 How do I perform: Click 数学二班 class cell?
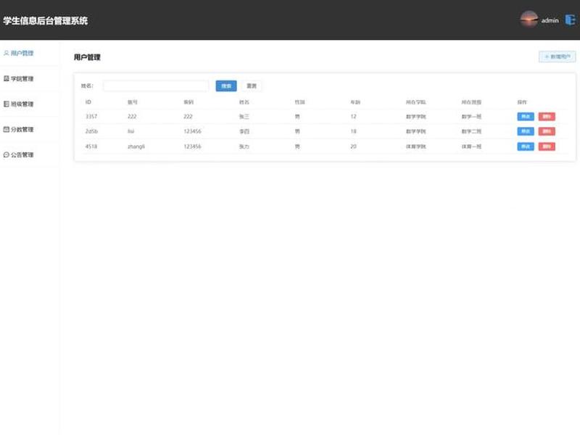coord(471,131)
